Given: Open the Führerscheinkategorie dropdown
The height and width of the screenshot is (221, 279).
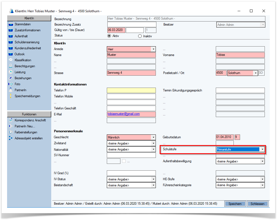Looking at the screenshot, I should click(x=262, y=185).
